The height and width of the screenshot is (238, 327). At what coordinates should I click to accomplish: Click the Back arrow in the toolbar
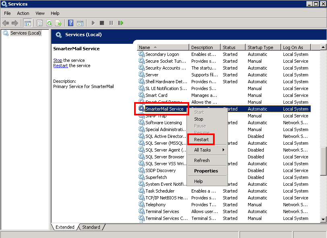click(x=6, y=23)
